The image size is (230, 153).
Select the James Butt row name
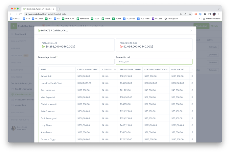(x=46, y=76)
